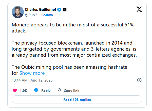Click the Copy link text
Viewport: 152px width, 111px height.
(x=71, y=91)
